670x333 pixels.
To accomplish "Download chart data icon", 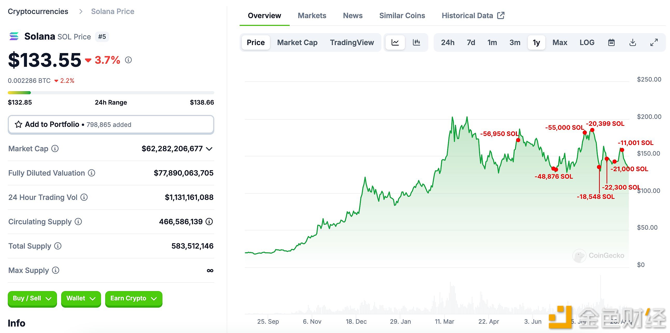I will (x=633, y=42).
